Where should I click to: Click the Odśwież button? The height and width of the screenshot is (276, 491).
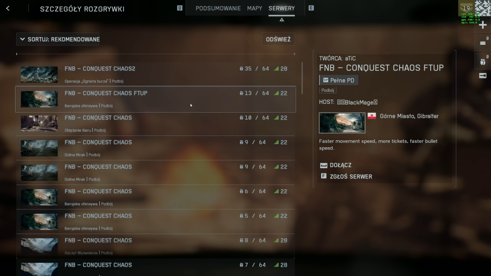(278, 39)
